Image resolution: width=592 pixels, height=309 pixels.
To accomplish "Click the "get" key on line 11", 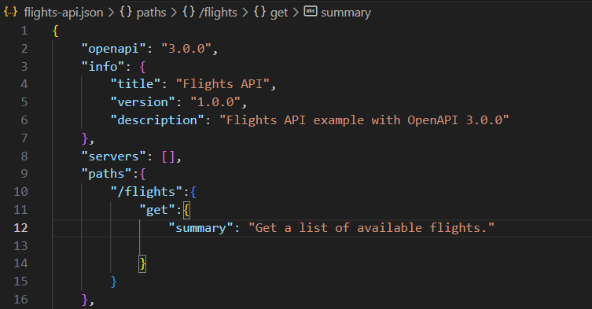I will pyautogui.click(x=157, y=210).
